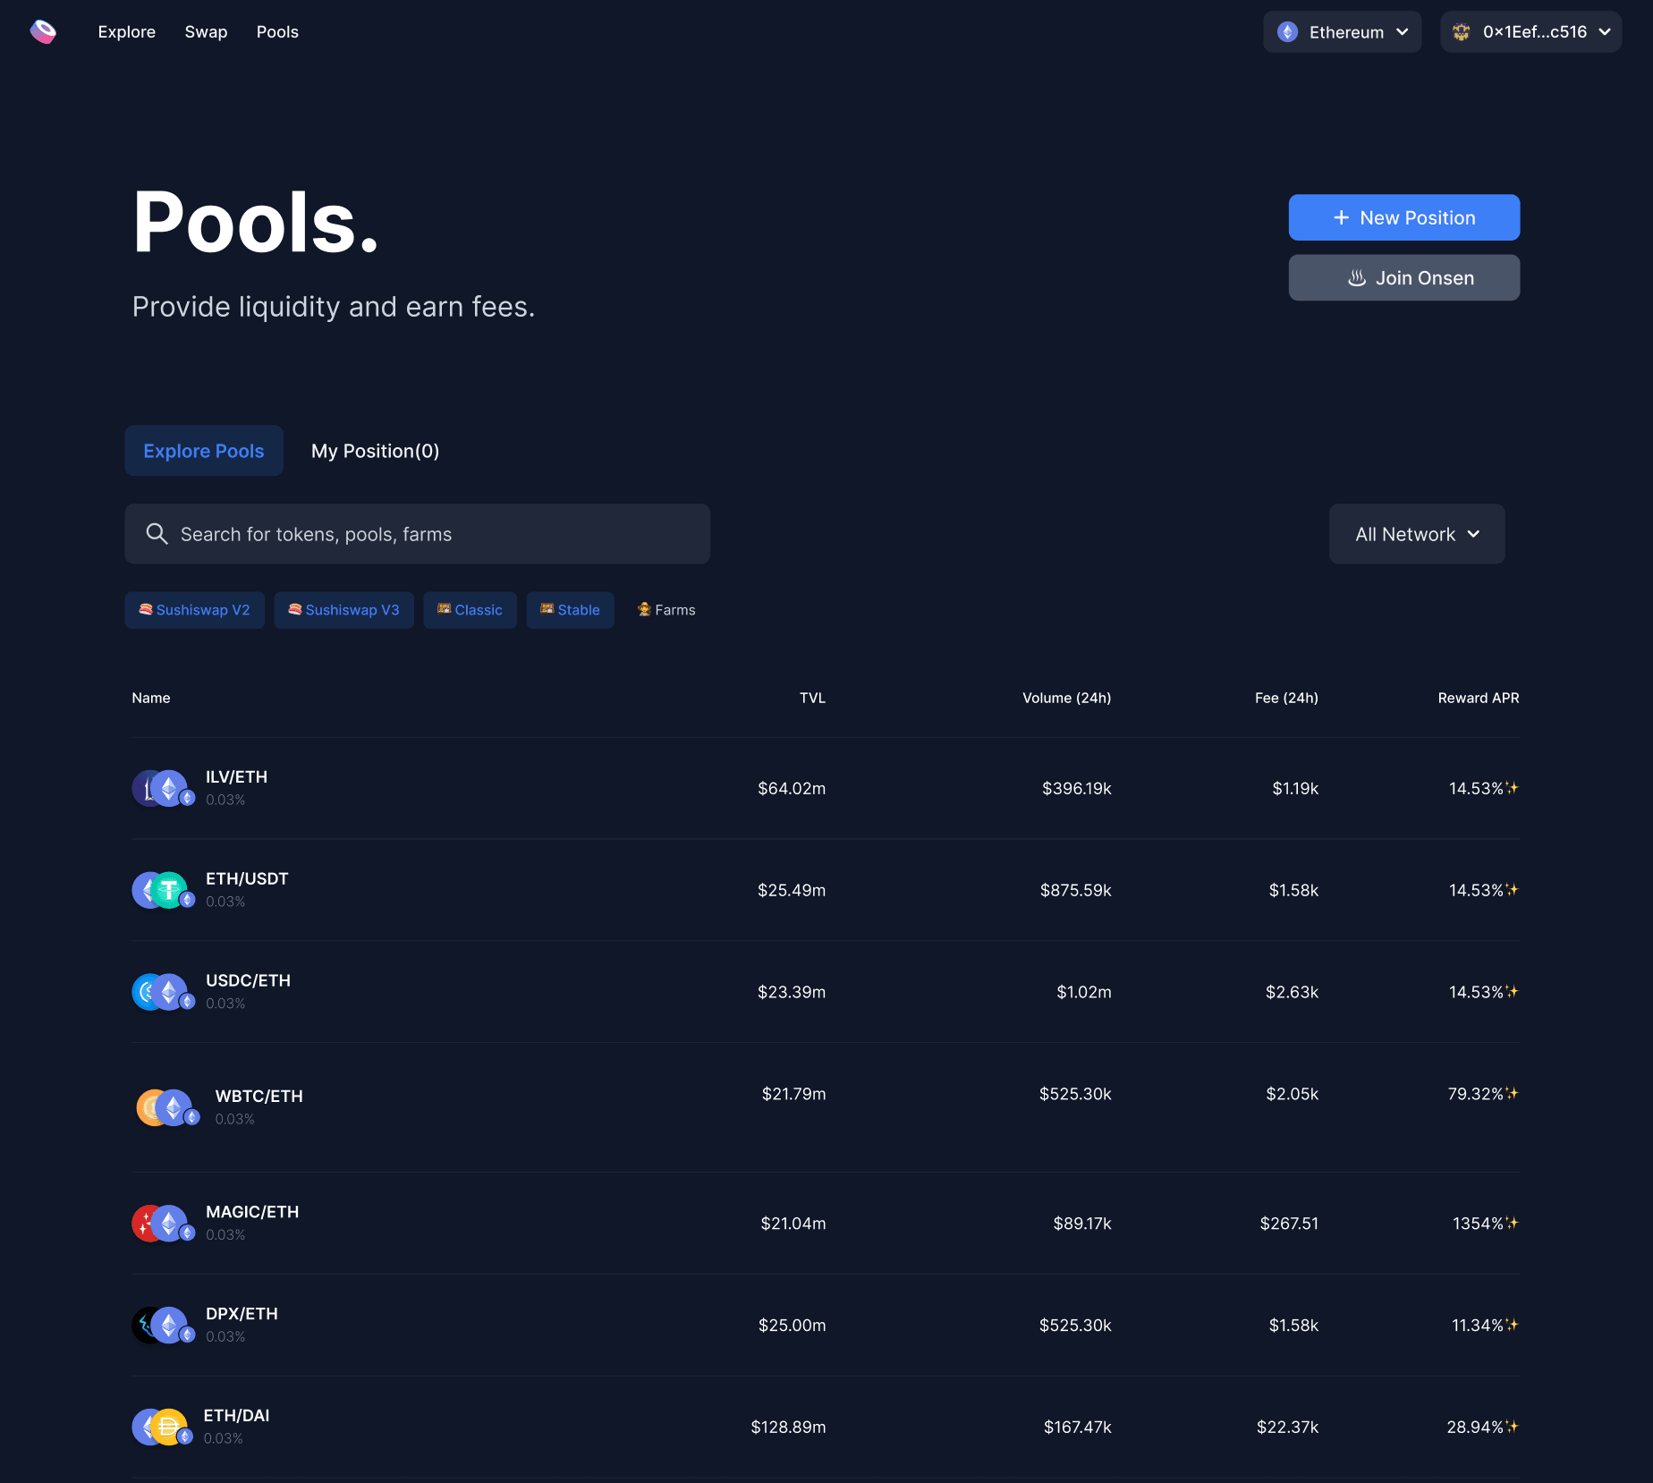Screen dimensions: 1653x1483
Task: Click the WBTC/ETH token pair icon
Action: click(168, 1107)
